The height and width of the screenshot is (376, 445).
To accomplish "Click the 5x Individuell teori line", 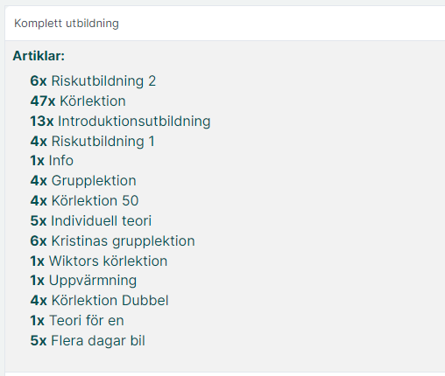I will click(x=91, y=221).
